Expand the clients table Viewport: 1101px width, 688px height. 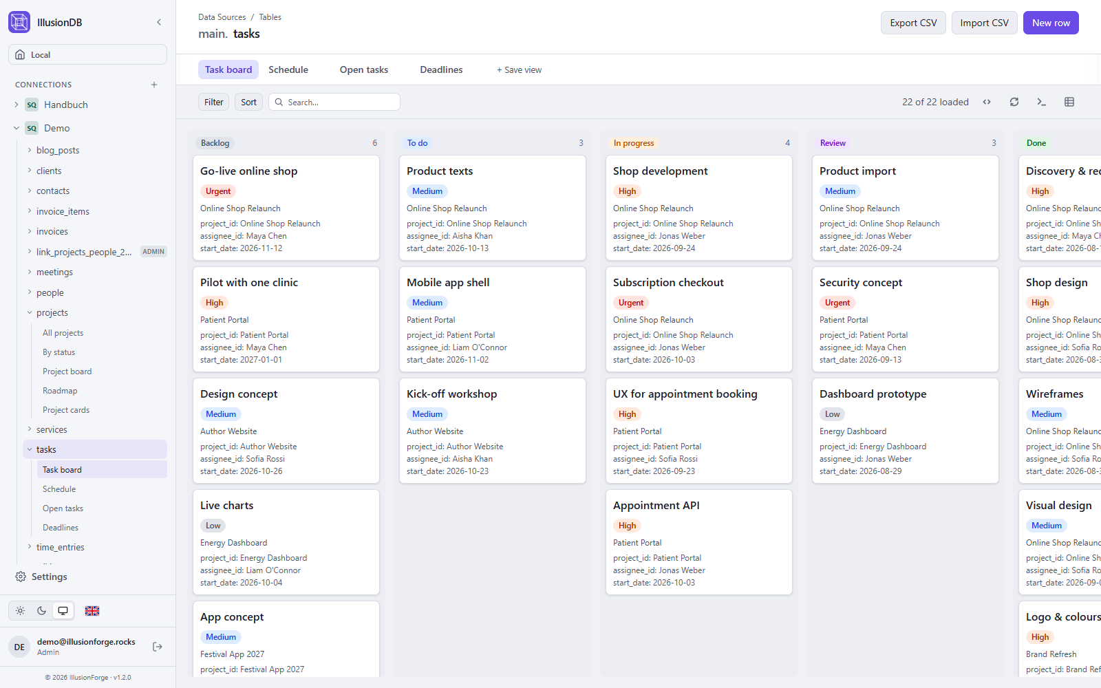30,171
